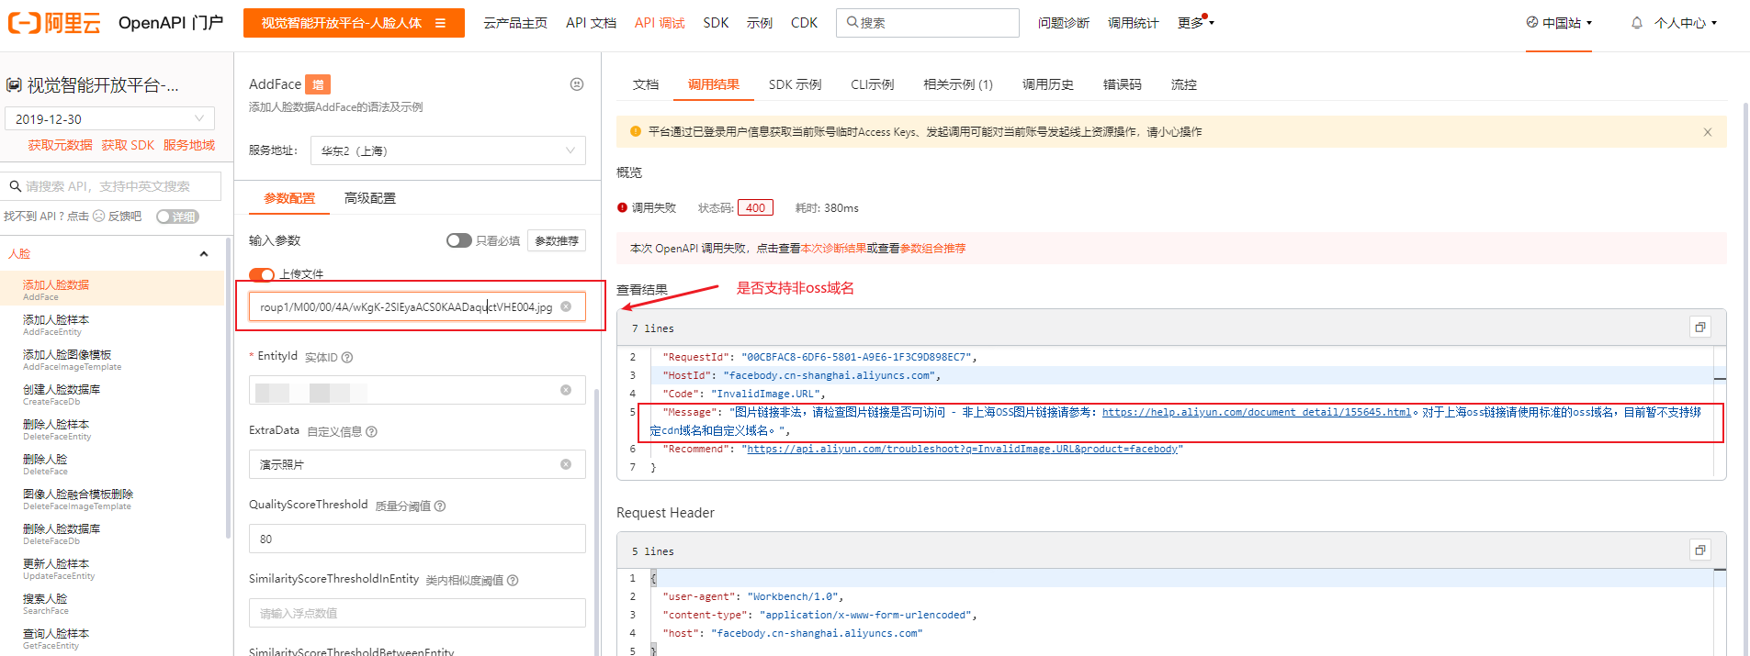1750x656 pixels.
Task: Toggle the 详细 switch in the sidebar
Action: pos(177,217)
